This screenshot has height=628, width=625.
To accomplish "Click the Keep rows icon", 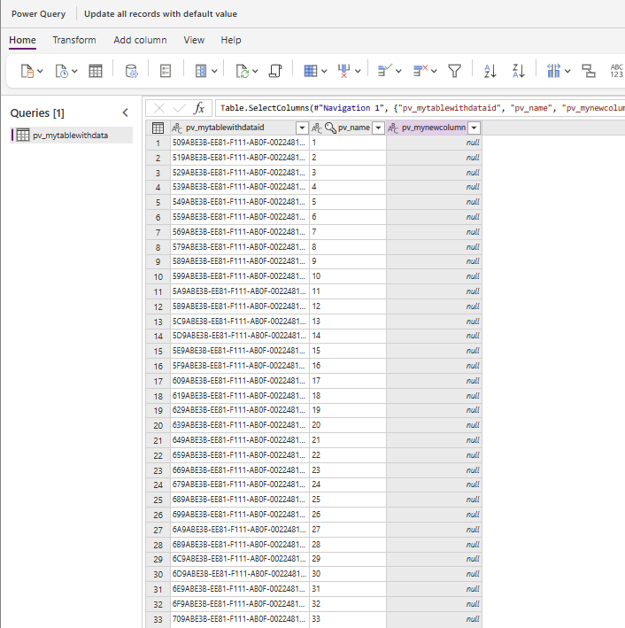I will tap(385, 71).
